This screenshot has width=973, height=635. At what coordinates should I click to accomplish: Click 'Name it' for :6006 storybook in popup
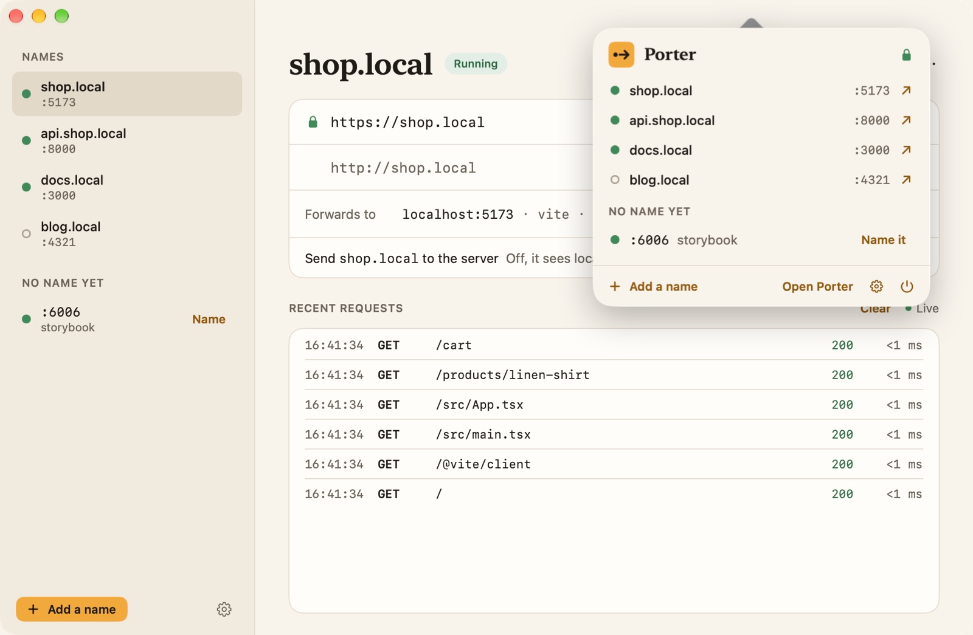tap(883, 240)
